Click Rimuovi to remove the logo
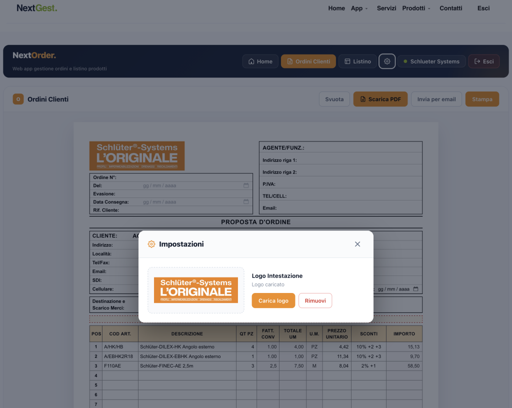 pos(315,300)
